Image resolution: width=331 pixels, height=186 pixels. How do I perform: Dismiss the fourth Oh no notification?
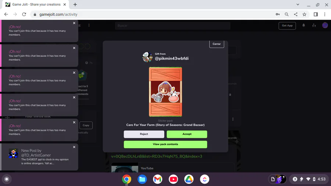[74, 97]
